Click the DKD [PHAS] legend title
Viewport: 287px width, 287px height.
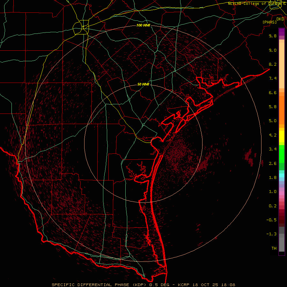point(273,20)
